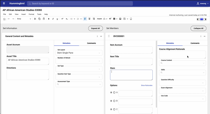Align text left
This screenshot has height=114, width=210.
85,19
